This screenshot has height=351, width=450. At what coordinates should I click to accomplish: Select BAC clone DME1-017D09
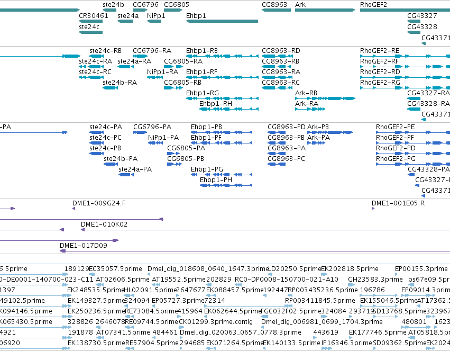(83, 246)
